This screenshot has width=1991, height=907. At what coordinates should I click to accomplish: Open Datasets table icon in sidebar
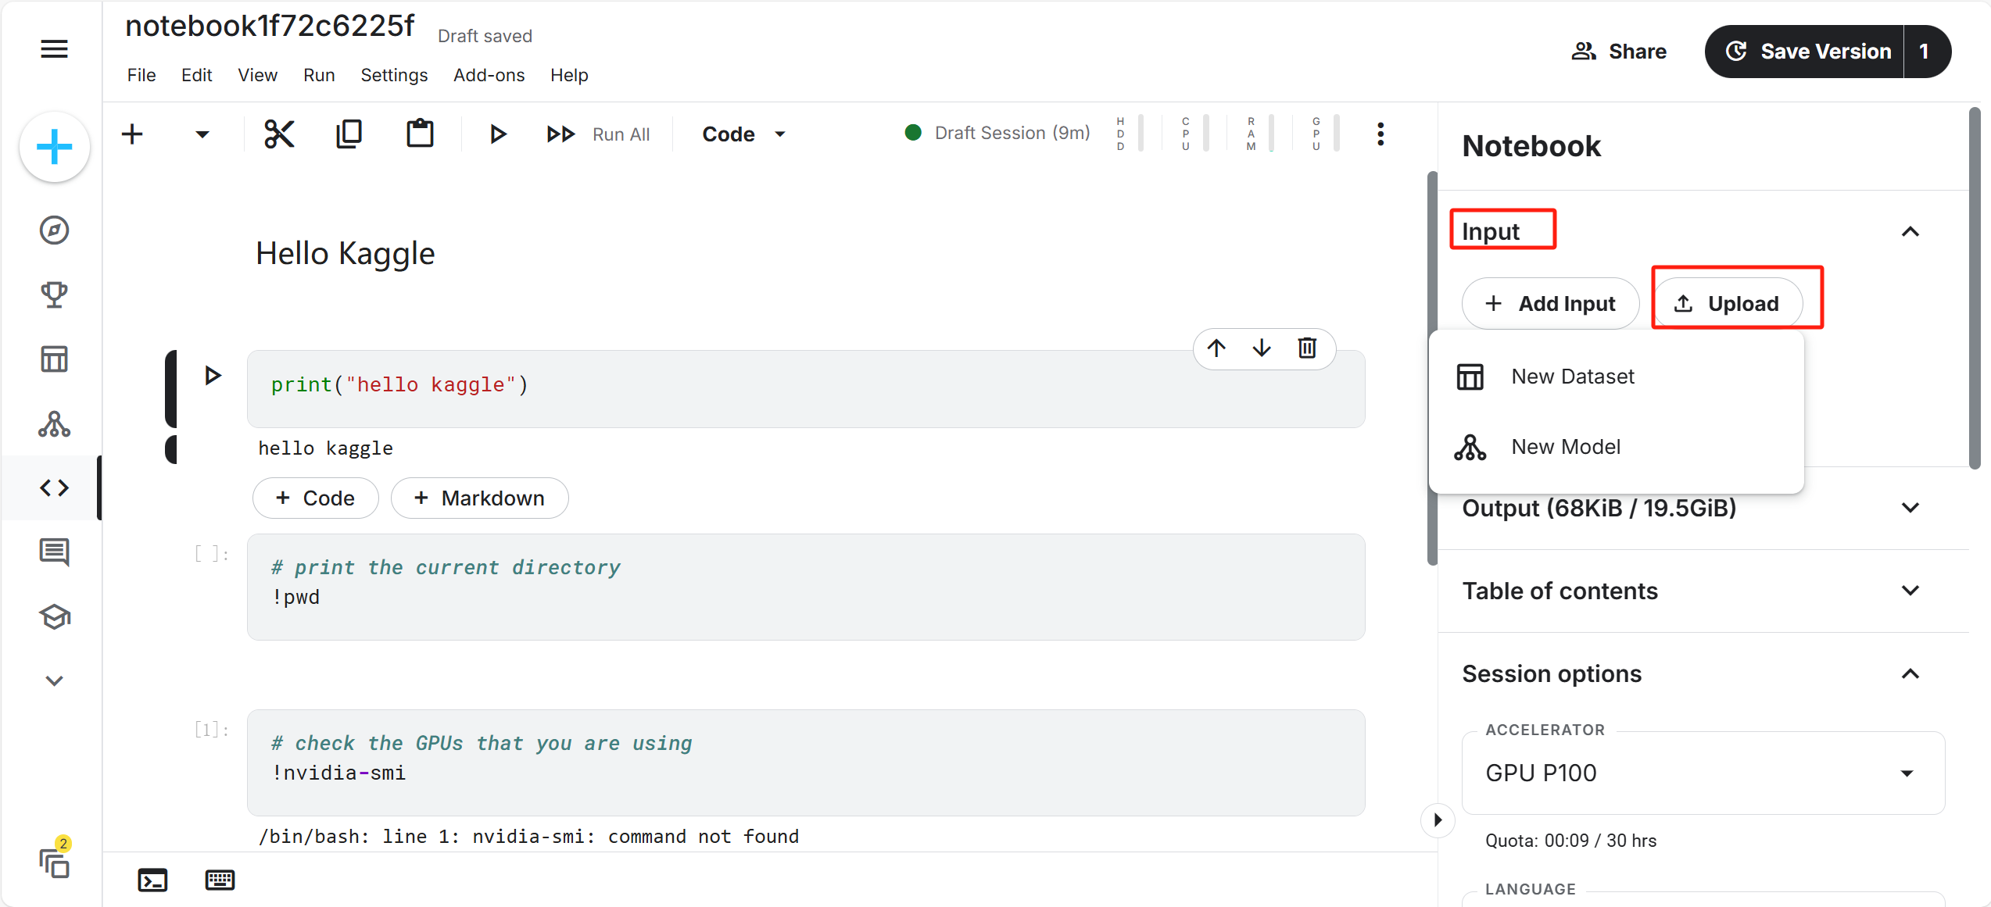(54, 359)
